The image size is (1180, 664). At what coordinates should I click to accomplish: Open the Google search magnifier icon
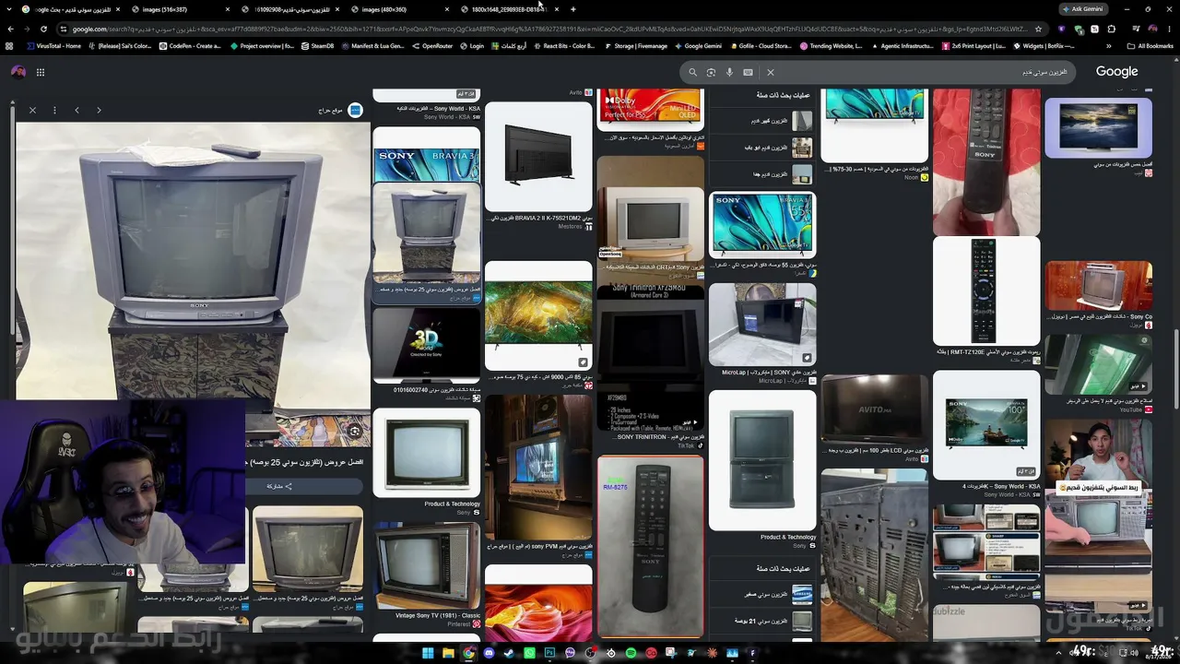point(693,72)
